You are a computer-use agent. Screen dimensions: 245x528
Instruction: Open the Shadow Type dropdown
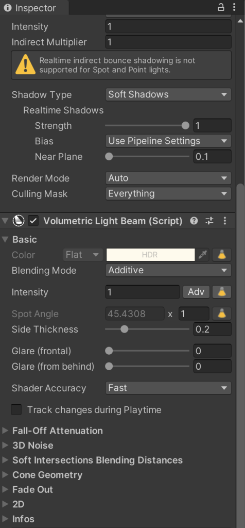(168, 95)
